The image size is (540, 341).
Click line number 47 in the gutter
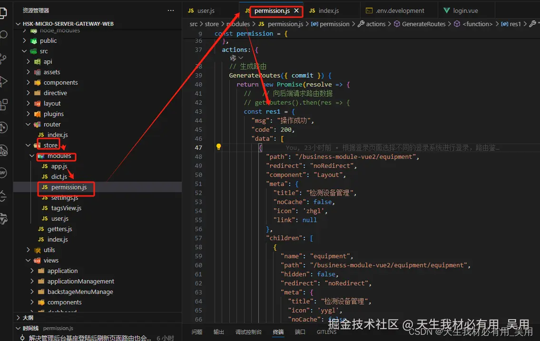198,147
